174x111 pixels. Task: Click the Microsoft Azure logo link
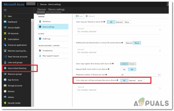tap(14, 4)
